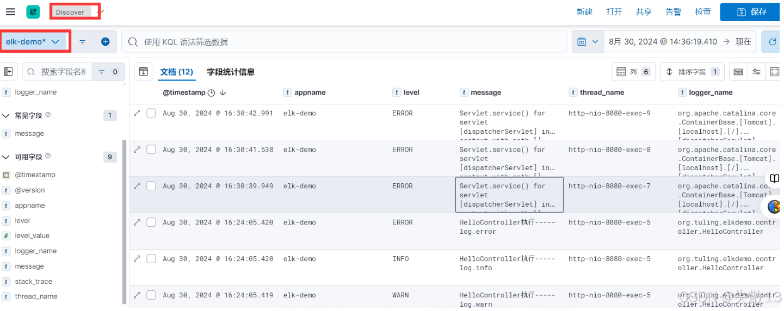784x311 pixels.
Task: Tick checkbox of INFO row at 16:24:05.420
Action: tap(151, 259)
